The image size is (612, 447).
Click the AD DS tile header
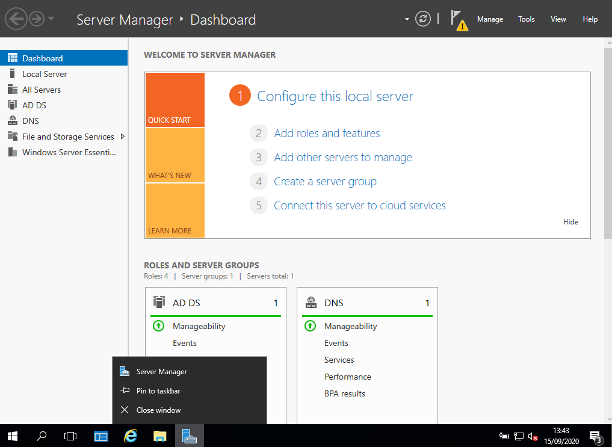click(x=215, y=303)
